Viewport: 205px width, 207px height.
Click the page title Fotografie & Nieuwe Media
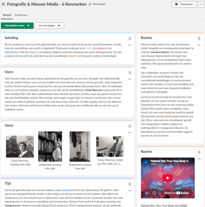tap(47, 4)
